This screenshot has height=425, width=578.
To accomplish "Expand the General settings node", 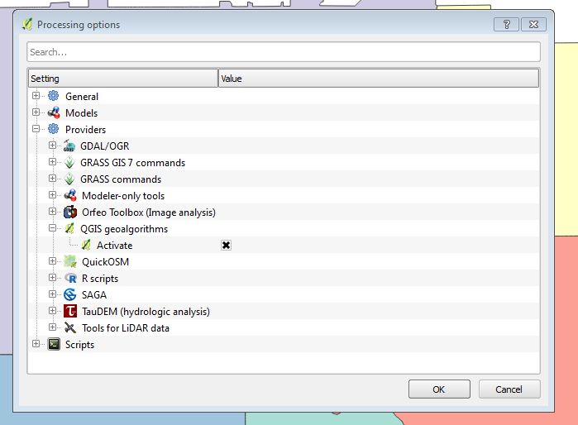I will [x=36, y=96].
